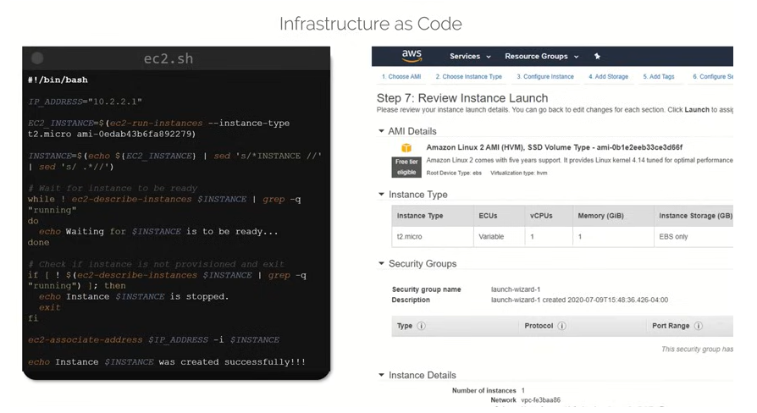Image resolution: width=757 pixels, height=413 pixels.
Task: Open the Resource Groups dropdown
Action: [x=542, y=57]
